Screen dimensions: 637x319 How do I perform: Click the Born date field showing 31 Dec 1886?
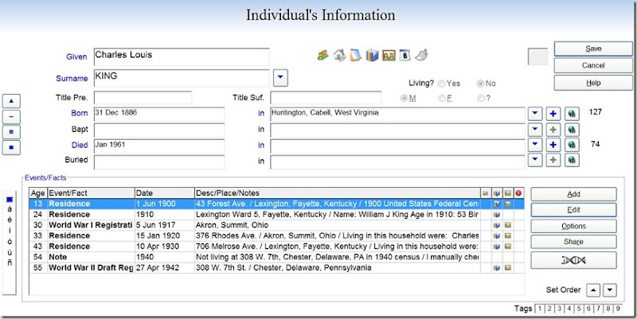coord(158,115)
